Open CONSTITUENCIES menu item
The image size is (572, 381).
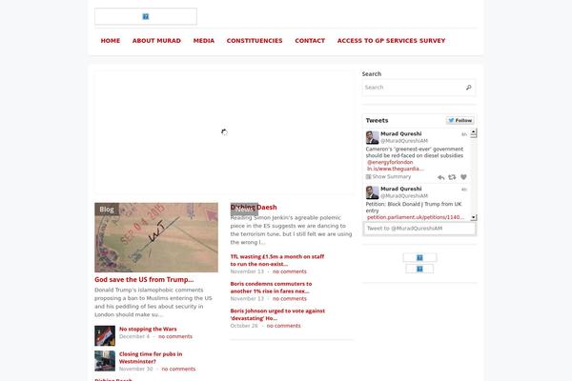point(255,41)
